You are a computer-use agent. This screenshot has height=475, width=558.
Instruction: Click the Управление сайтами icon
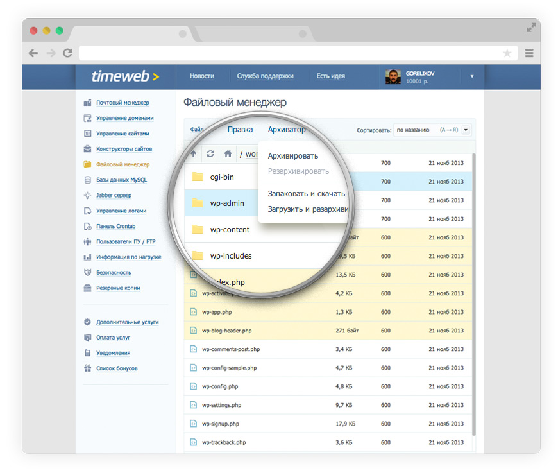point(87,134)
